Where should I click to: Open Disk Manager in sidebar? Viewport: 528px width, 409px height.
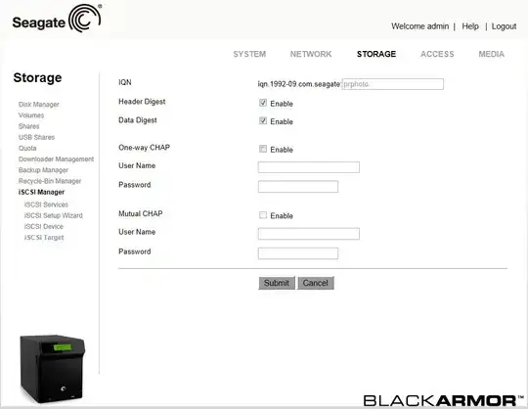click(39, 105)
